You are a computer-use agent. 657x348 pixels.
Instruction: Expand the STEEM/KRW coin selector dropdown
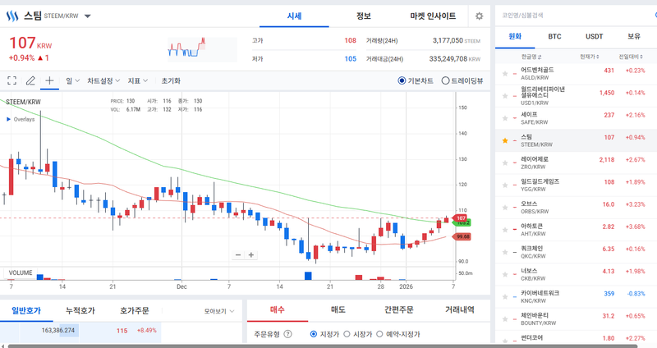[88, 16]
